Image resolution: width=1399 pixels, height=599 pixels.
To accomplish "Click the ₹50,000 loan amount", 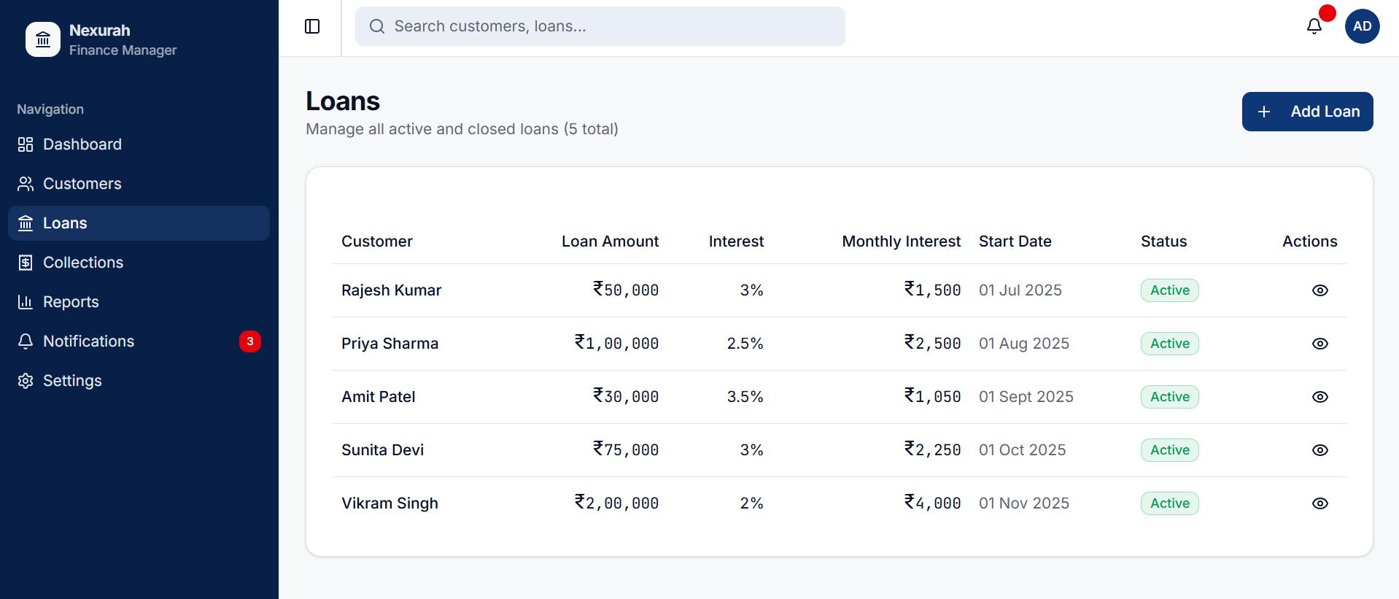I will 626,290.
